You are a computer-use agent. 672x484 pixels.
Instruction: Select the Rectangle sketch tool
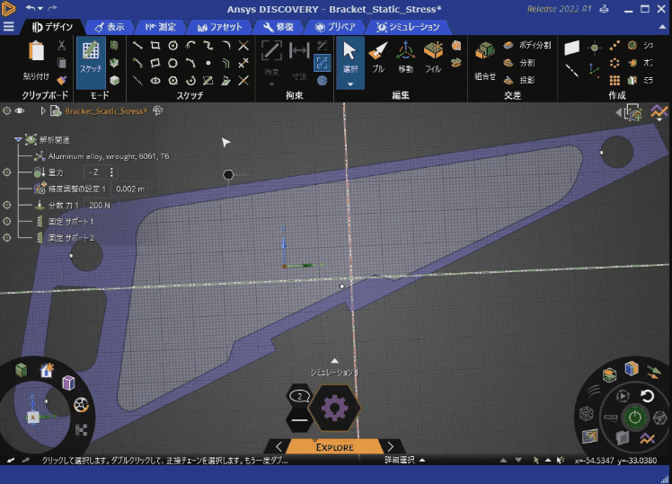click(155, 46)
